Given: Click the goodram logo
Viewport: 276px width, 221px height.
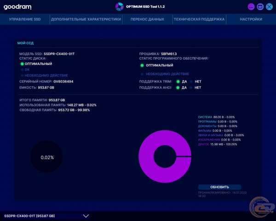Looking at the screenshot, I should (x=17, y=7).
